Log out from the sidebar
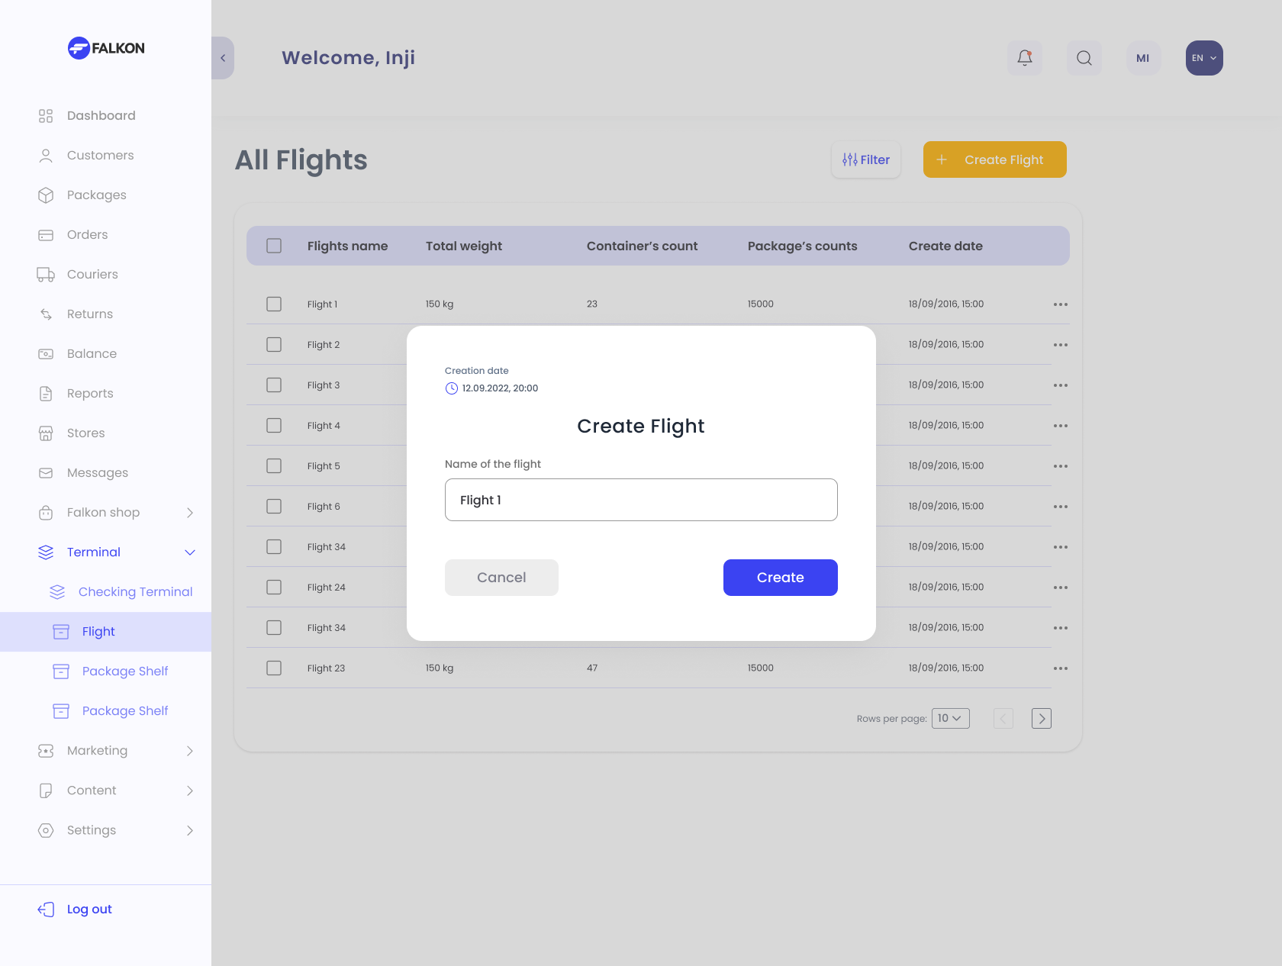The width and height of the screenshot is (1282, 966). (89, 910)
